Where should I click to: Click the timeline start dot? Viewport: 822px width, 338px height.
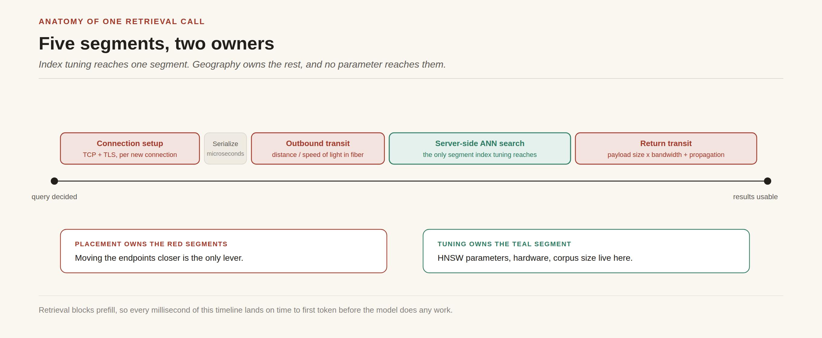54,181
